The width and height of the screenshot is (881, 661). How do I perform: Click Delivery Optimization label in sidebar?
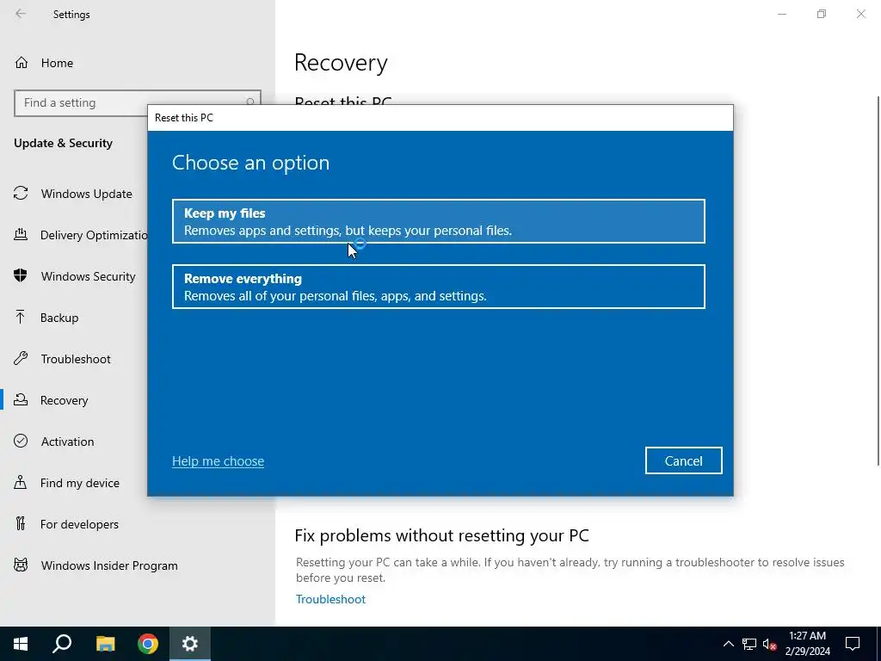tap(94, 235)
